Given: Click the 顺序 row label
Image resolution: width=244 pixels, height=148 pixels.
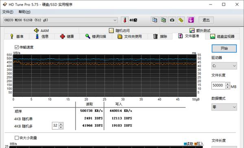Looking at the screenshot, I should (x=18, y=111).
